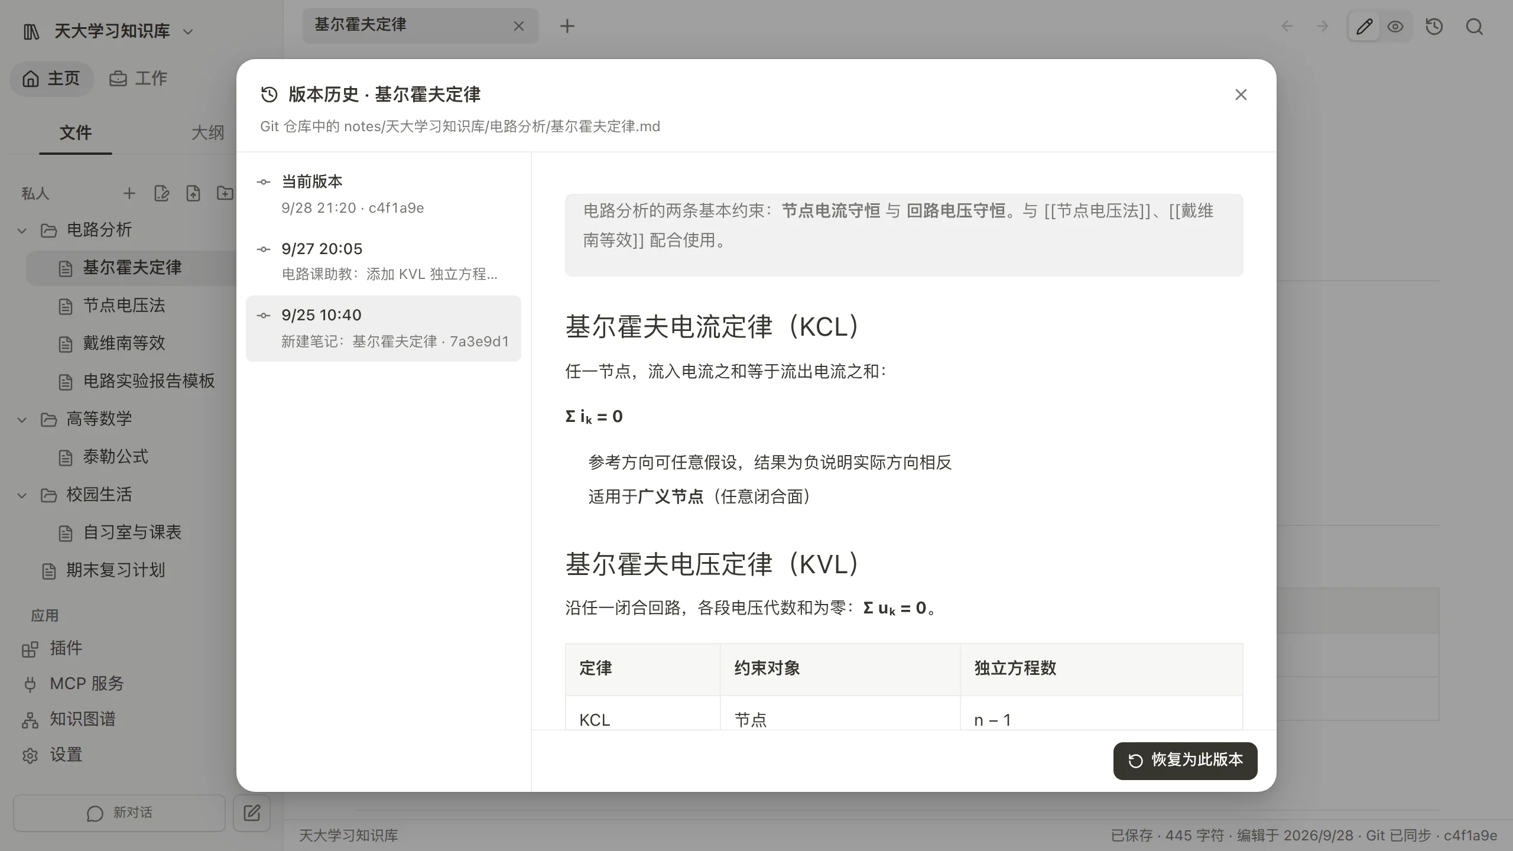Switch to the 工作 workspace tab
1513x851 pixels.
click(139, 79)
